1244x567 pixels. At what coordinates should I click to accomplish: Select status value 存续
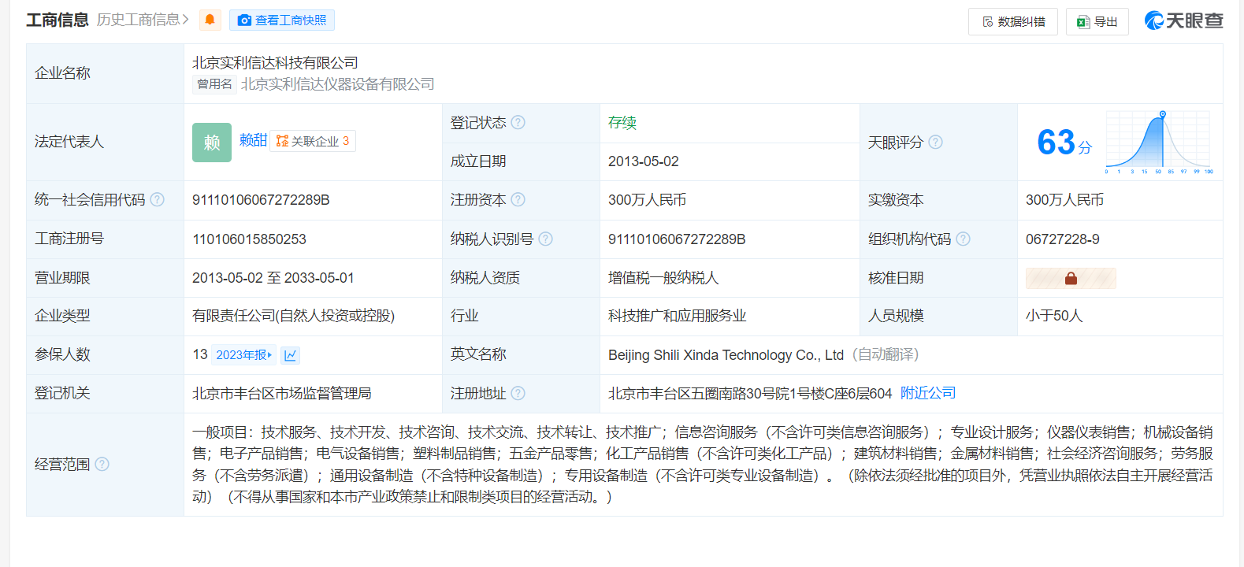click(622, 122)
